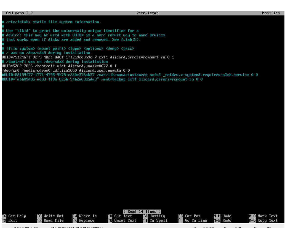Click "udf,iso9660" in the cdrom entry
The height and width of the screenshot is (228, 293).
(65, 70)
